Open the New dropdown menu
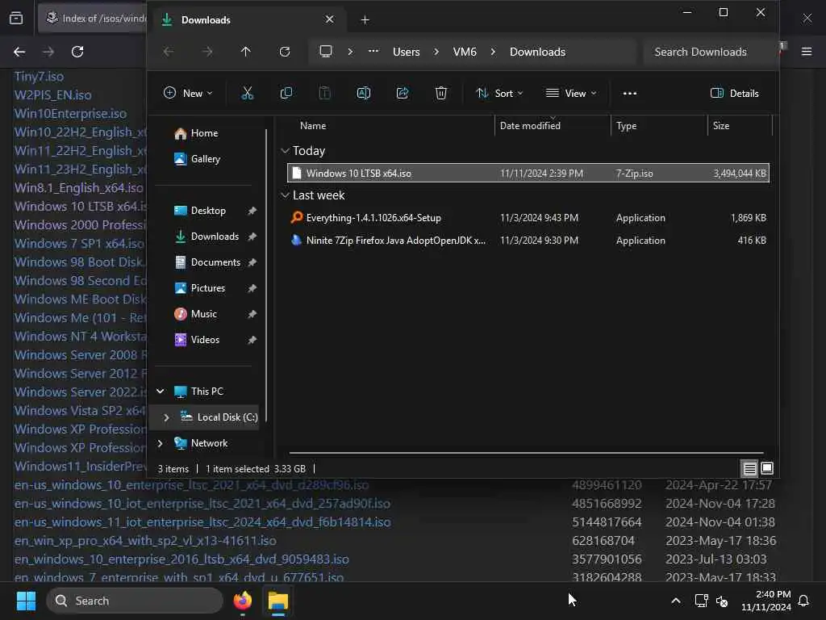The height and width of the screenshot is (620, 826). point(188,94)
